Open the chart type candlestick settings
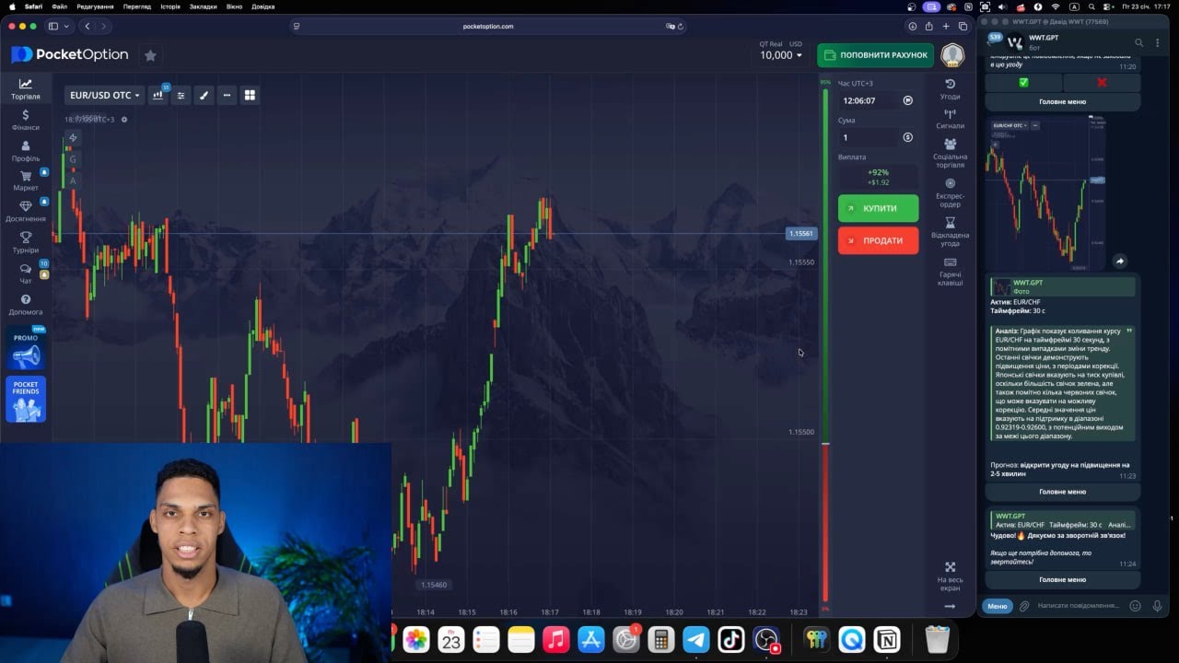The height and width of the screenshot is (663, 1179). [158, 95]
